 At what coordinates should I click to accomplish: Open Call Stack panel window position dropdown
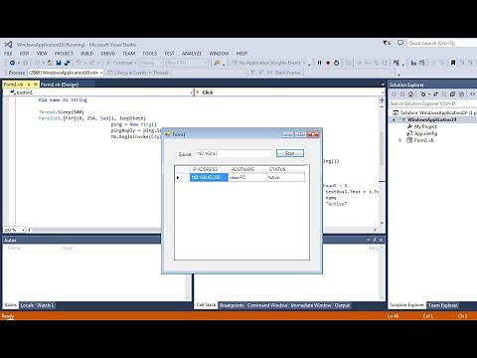point(369,240)
